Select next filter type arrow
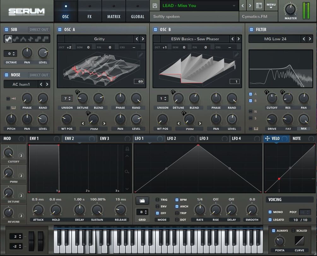The height and width of the screenshot is (256, 317). 310,39
